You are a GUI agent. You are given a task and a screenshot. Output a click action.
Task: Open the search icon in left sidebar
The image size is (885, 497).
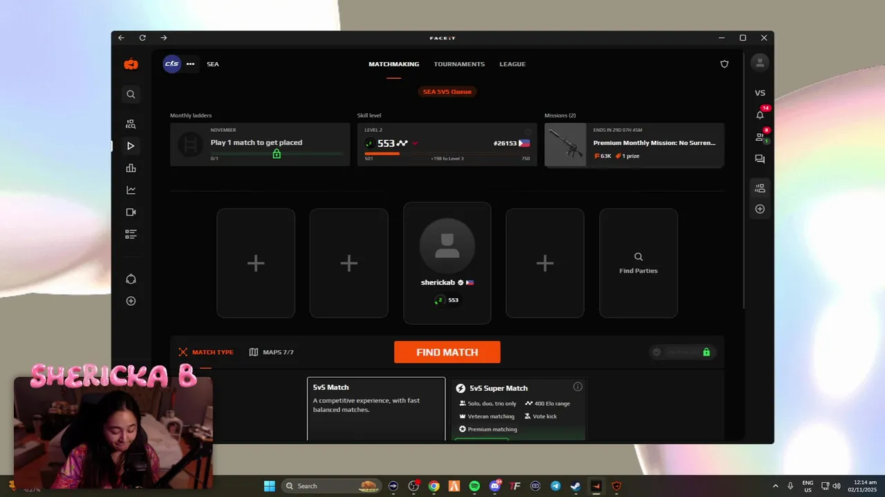point(131,95)
